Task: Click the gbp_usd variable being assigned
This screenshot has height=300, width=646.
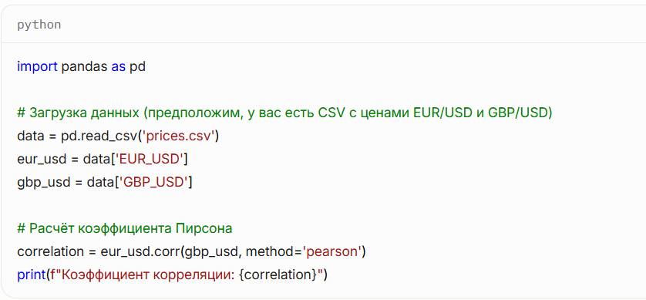Action: tap(44, 182)
